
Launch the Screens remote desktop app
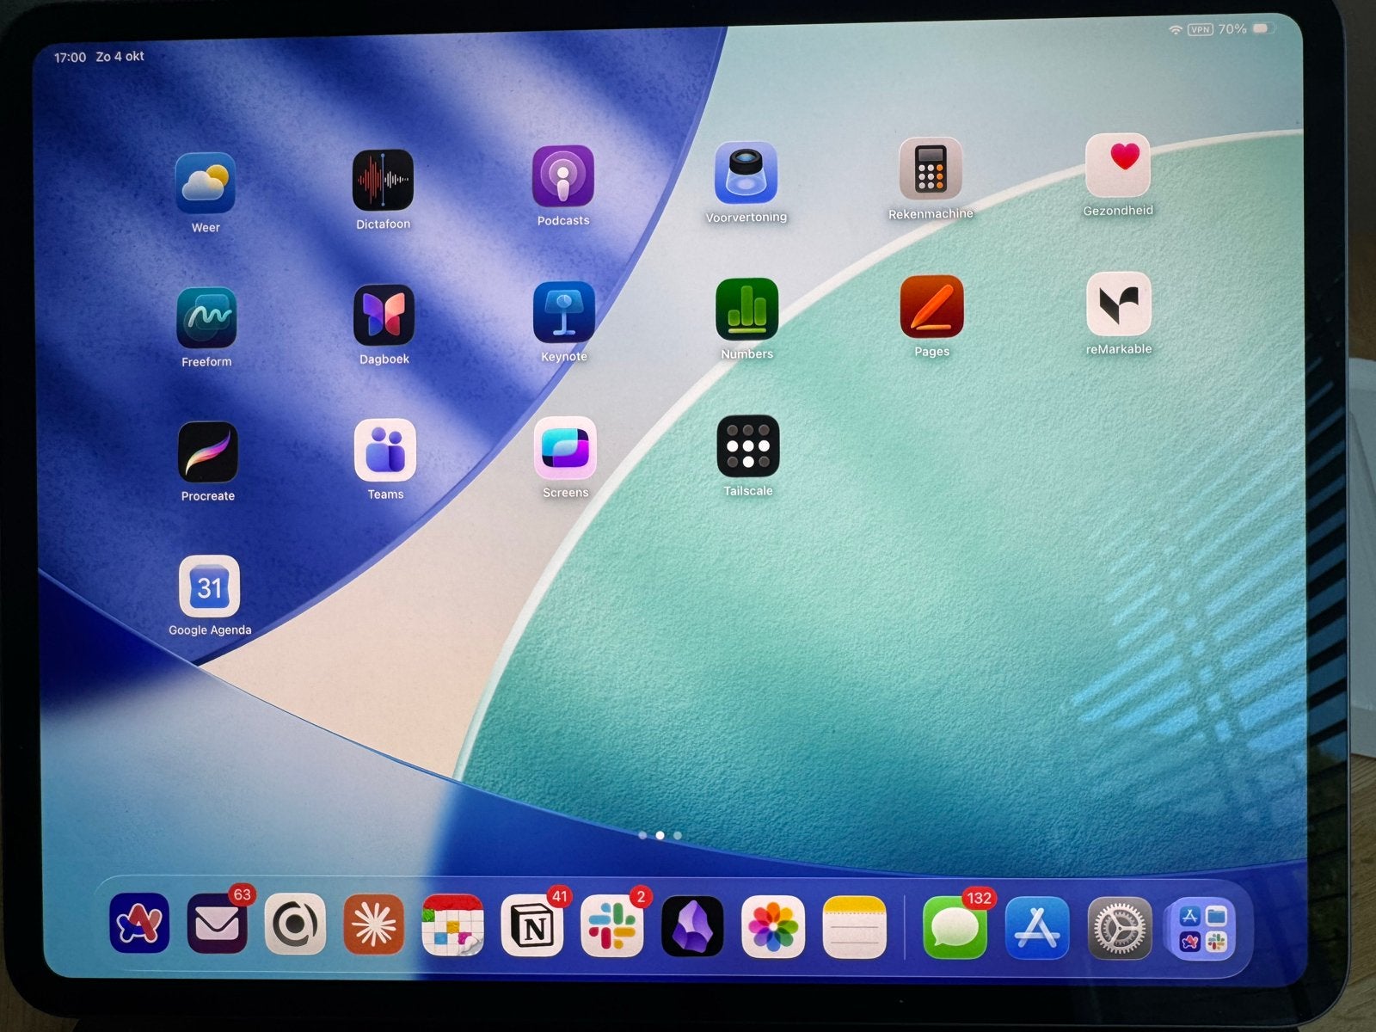(x=565, y=448)
